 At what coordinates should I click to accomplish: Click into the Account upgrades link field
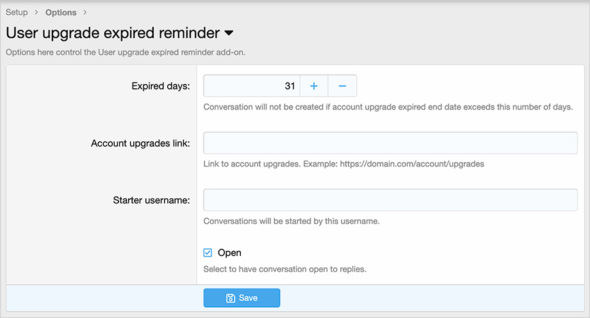tap(390, 143)
